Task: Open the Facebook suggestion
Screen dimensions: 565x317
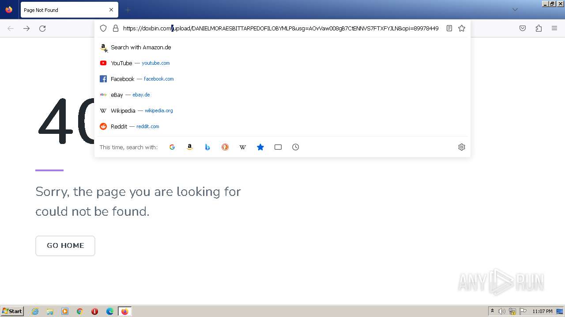Action: point(282,79)
